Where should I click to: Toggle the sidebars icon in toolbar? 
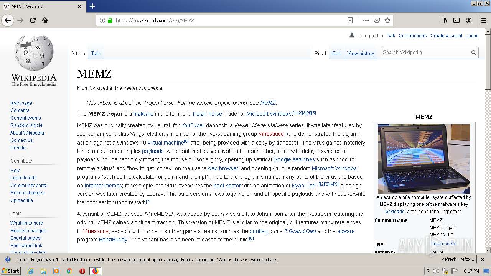[456, 20]
